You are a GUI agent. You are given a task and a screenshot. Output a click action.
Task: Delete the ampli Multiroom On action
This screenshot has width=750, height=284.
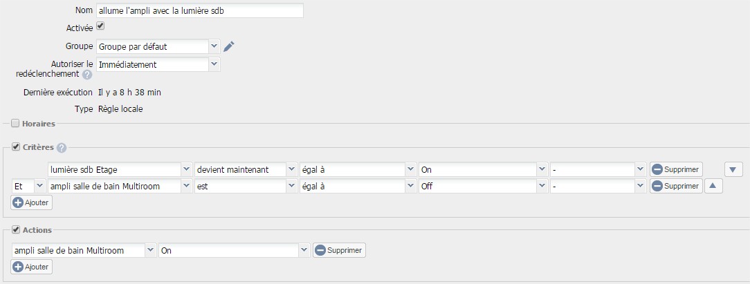[340, 250]
